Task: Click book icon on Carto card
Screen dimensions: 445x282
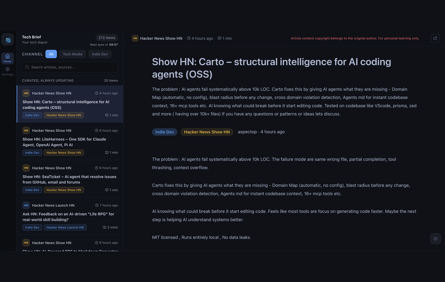Action: pyautogui.click(x=107, y=115)
